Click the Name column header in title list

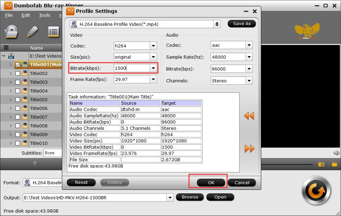coord(36,48)
